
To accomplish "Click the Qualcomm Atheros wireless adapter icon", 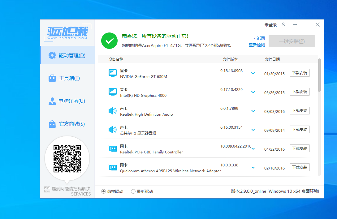I will tap(113, 168).
